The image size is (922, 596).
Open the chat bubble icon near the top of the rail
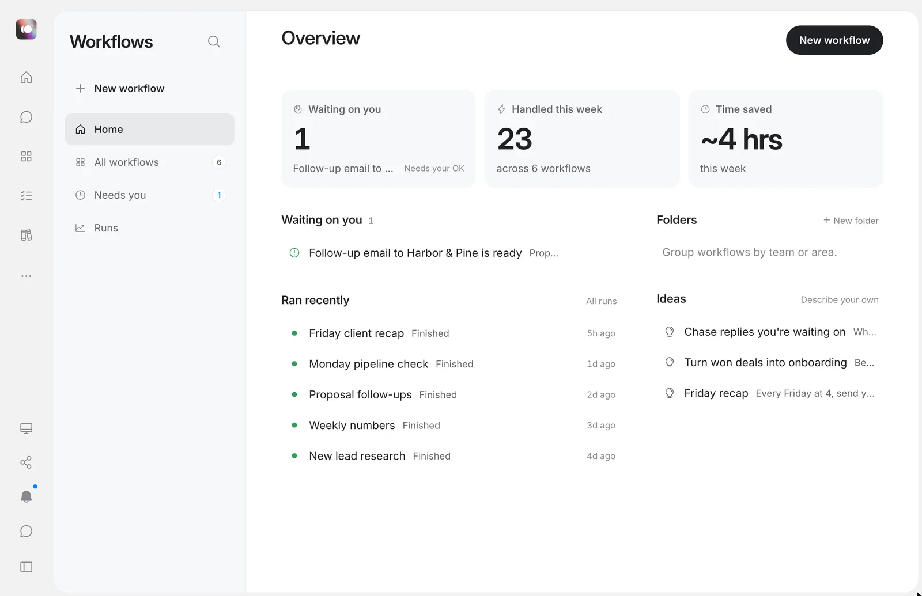[x=26, y=117]
